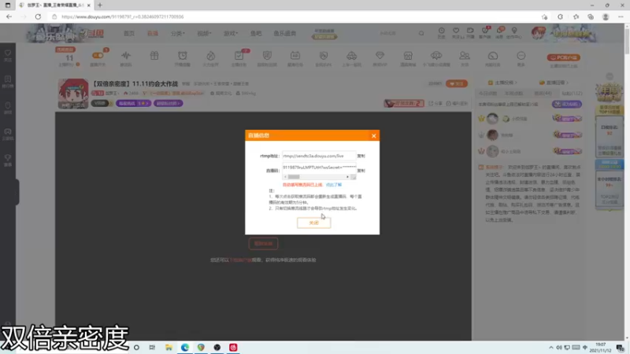Open the gift box tool icon

pyautogui.click(x=154, y=56)
